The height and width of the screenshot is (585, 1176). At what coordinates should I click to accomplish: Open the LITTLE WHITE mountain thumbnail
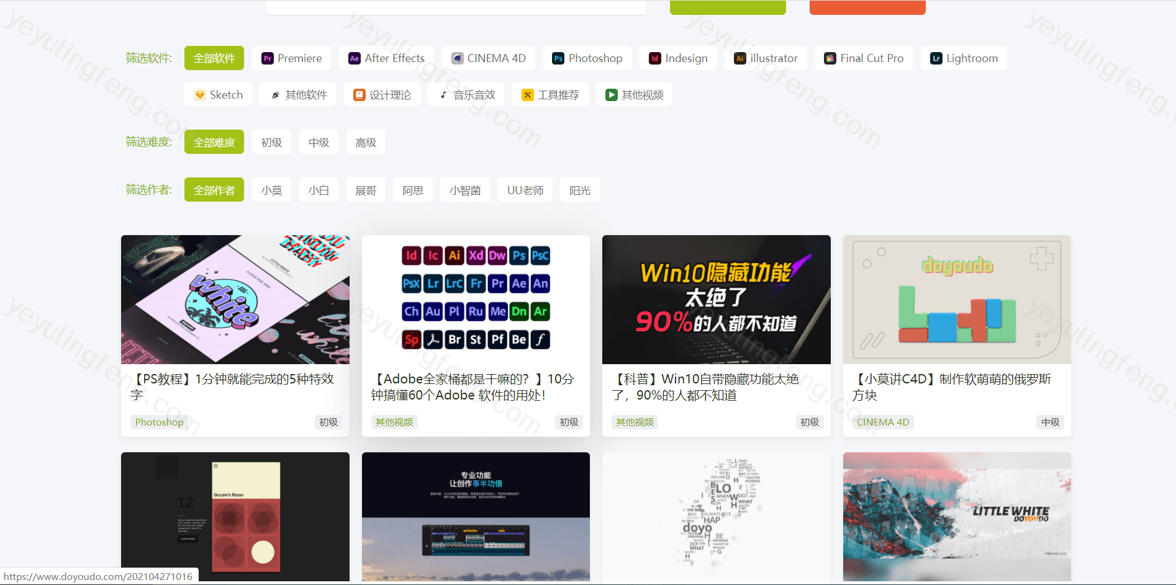tap(957, 517)
